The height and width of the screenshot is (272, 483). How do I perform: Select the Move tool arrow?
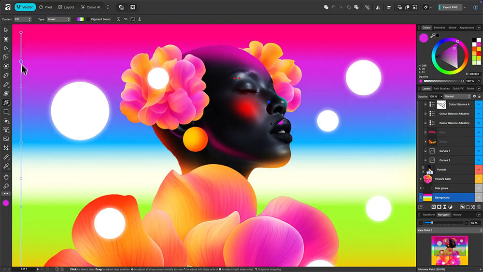pyautogui.click(x=6, y=30)
